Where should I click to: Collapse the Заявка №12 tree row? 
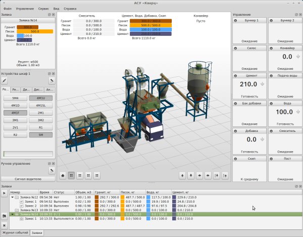[13, 197]
